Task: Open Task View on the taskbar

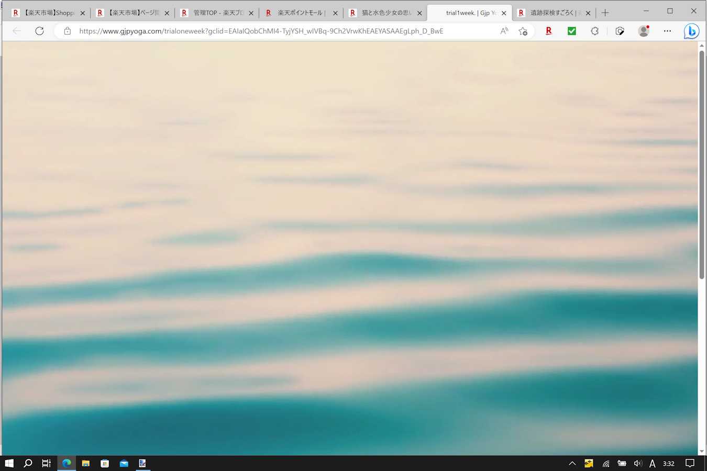Action: coord(47,463)
